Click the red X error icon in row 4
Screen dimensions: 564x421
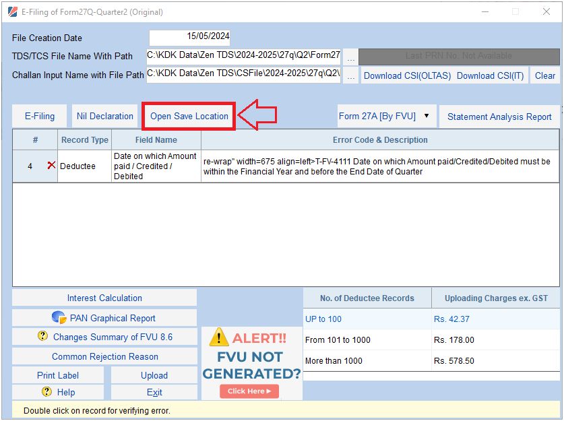click(x=51, y=166)
